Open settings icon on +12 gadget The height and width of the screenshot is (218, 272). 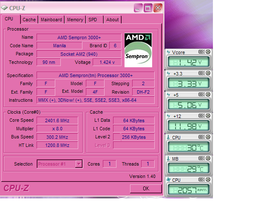tap(201, 116)
